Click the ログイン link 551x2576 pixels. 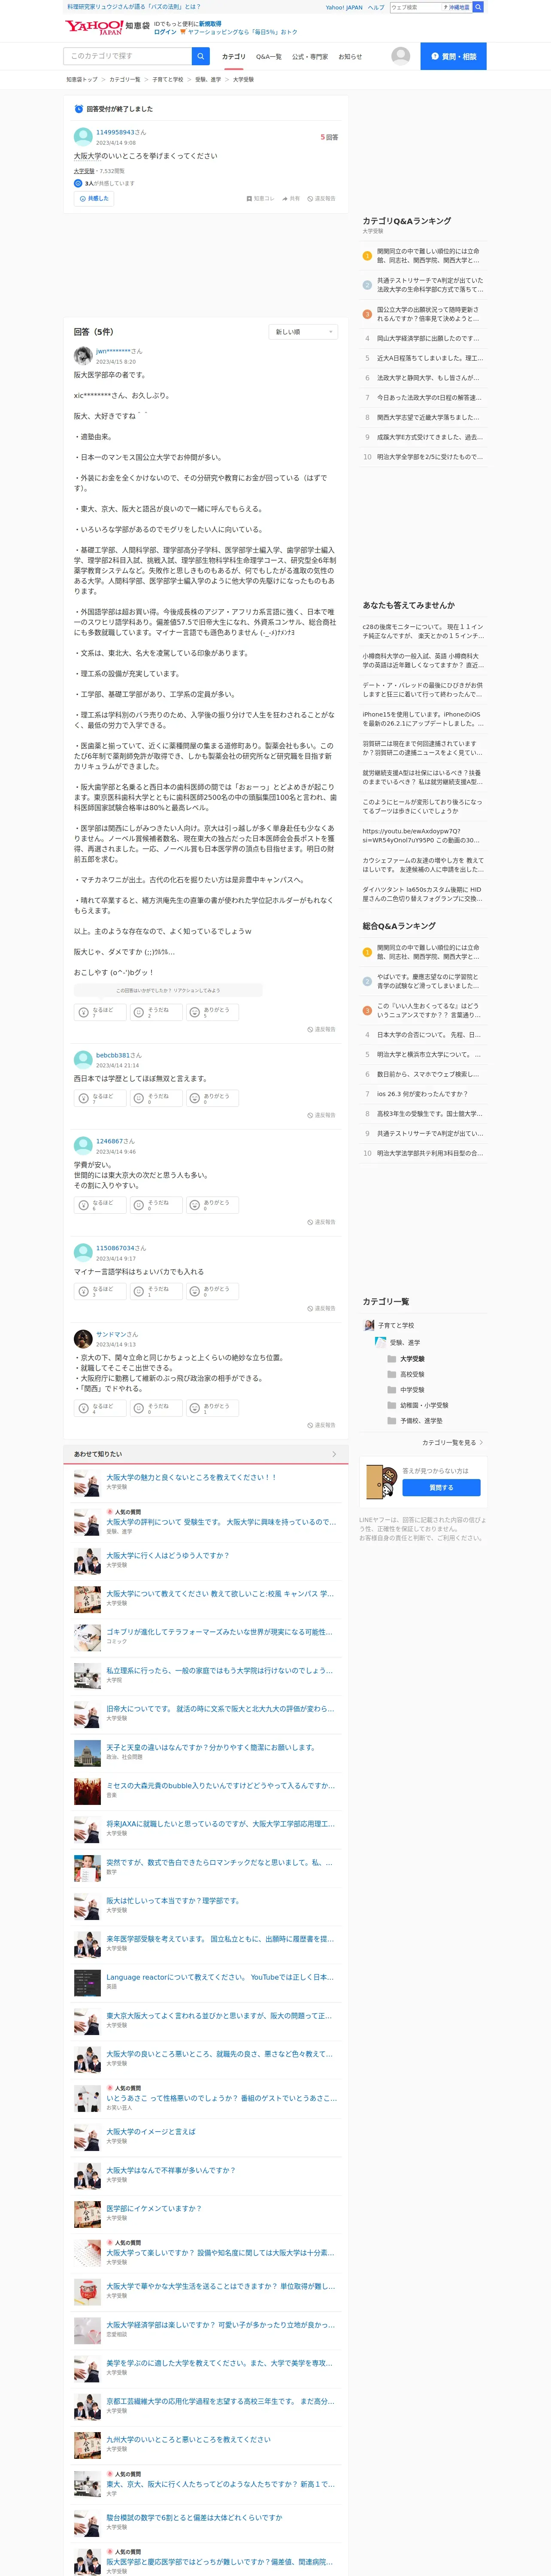click(x=165, y=32)
